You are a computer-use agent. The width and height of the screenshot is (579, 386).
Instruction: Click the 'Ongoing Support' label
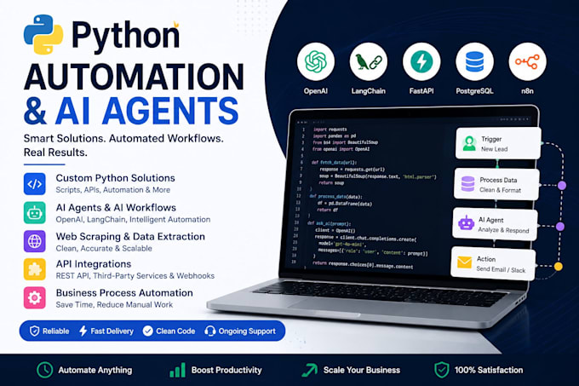pyautogui.click(x=247, y=331)
